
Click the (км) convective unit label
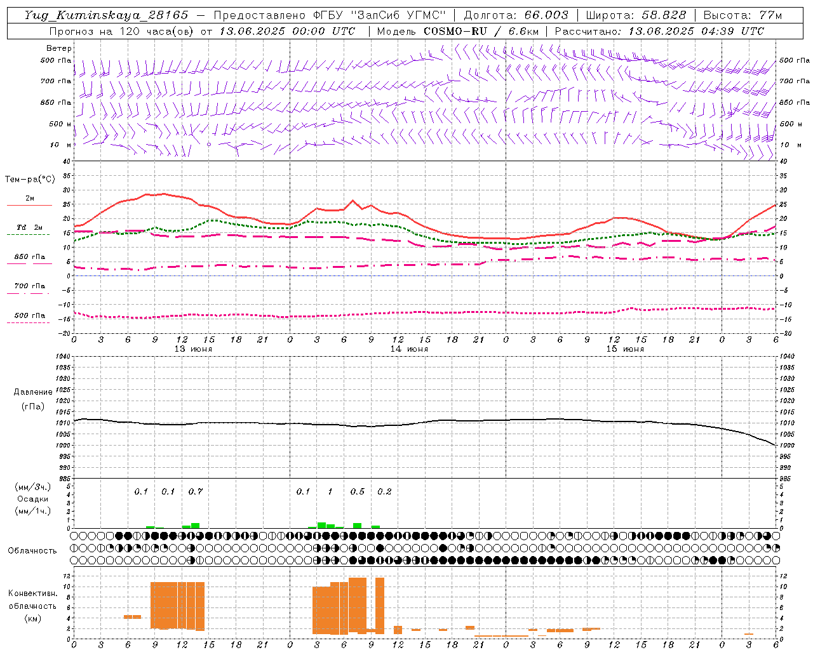[x=33, y=618]
